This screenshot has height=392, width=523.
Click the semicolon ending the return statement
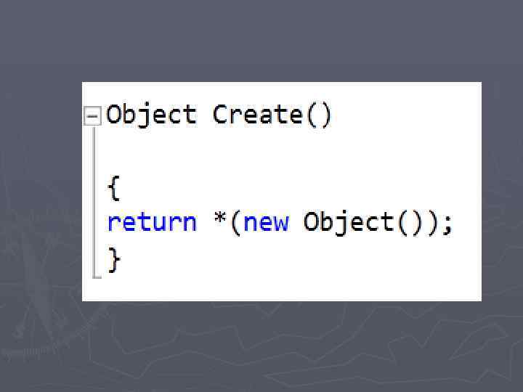[x=447, y=224]
